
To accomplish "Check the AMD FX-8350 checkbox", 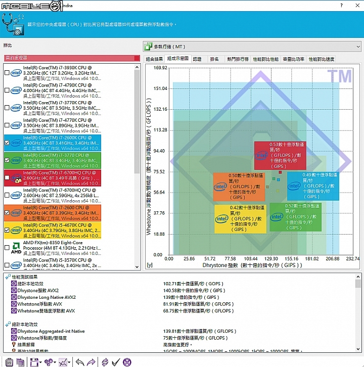I will [7, 248].
